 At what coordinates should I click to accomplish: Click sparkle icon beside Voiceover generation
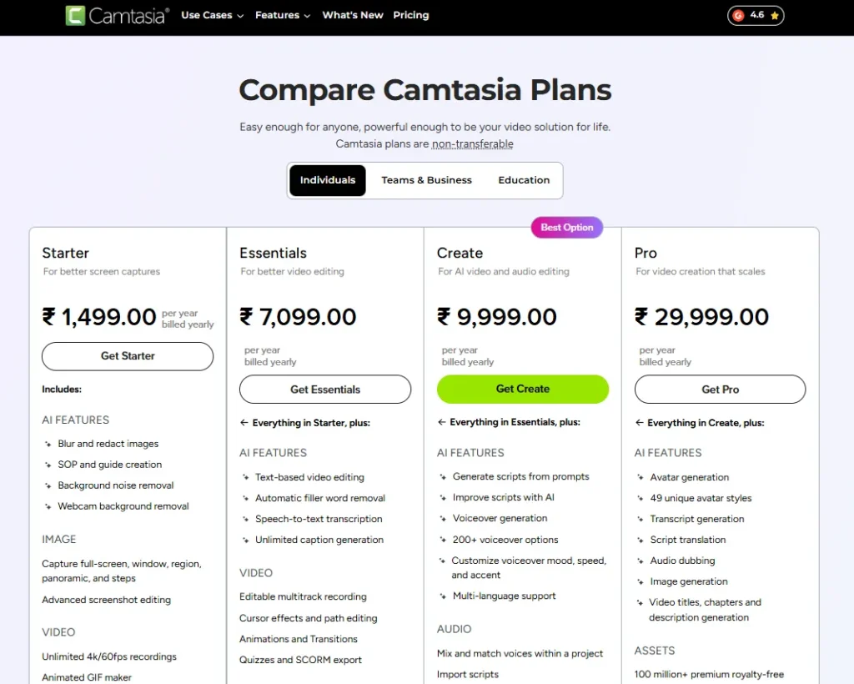pos(442,519)
